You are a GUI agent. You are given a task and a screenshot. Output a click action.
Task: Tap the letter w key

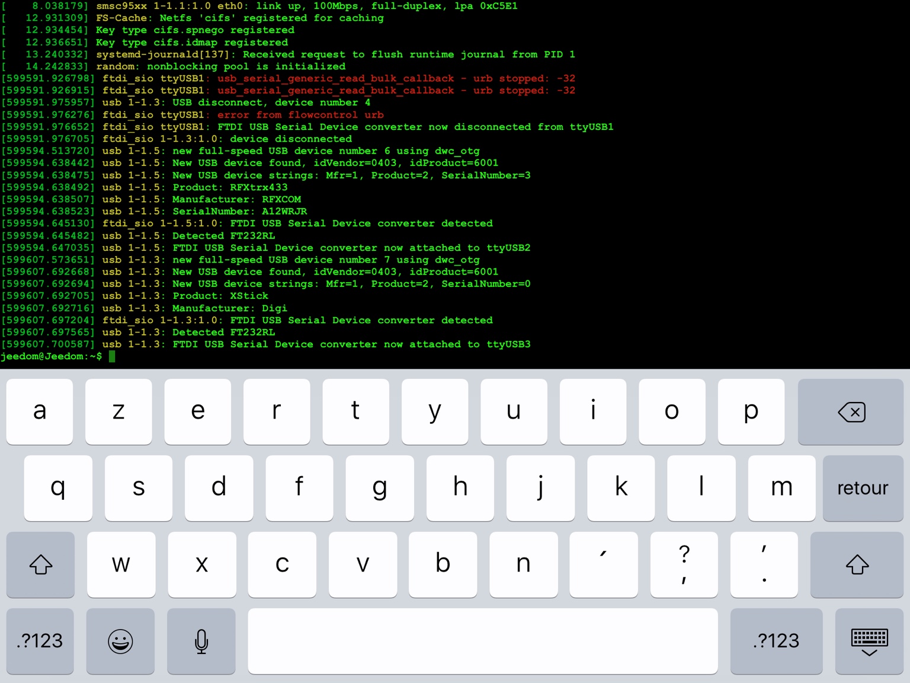point(121,564)
